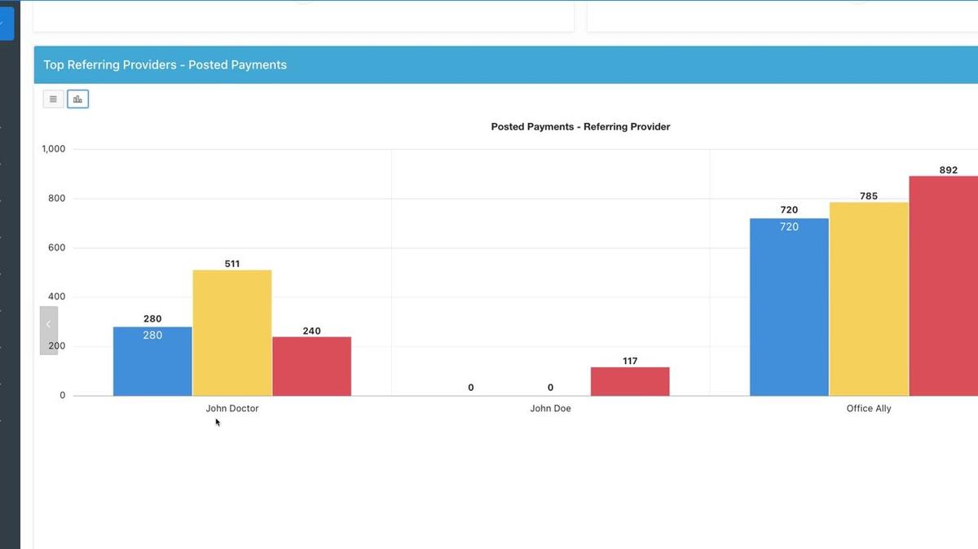Image resolution: width=978 pixels, height=549 pixels.
Task: Click John Doe's red 117 bar
Action: click(630, 381)
